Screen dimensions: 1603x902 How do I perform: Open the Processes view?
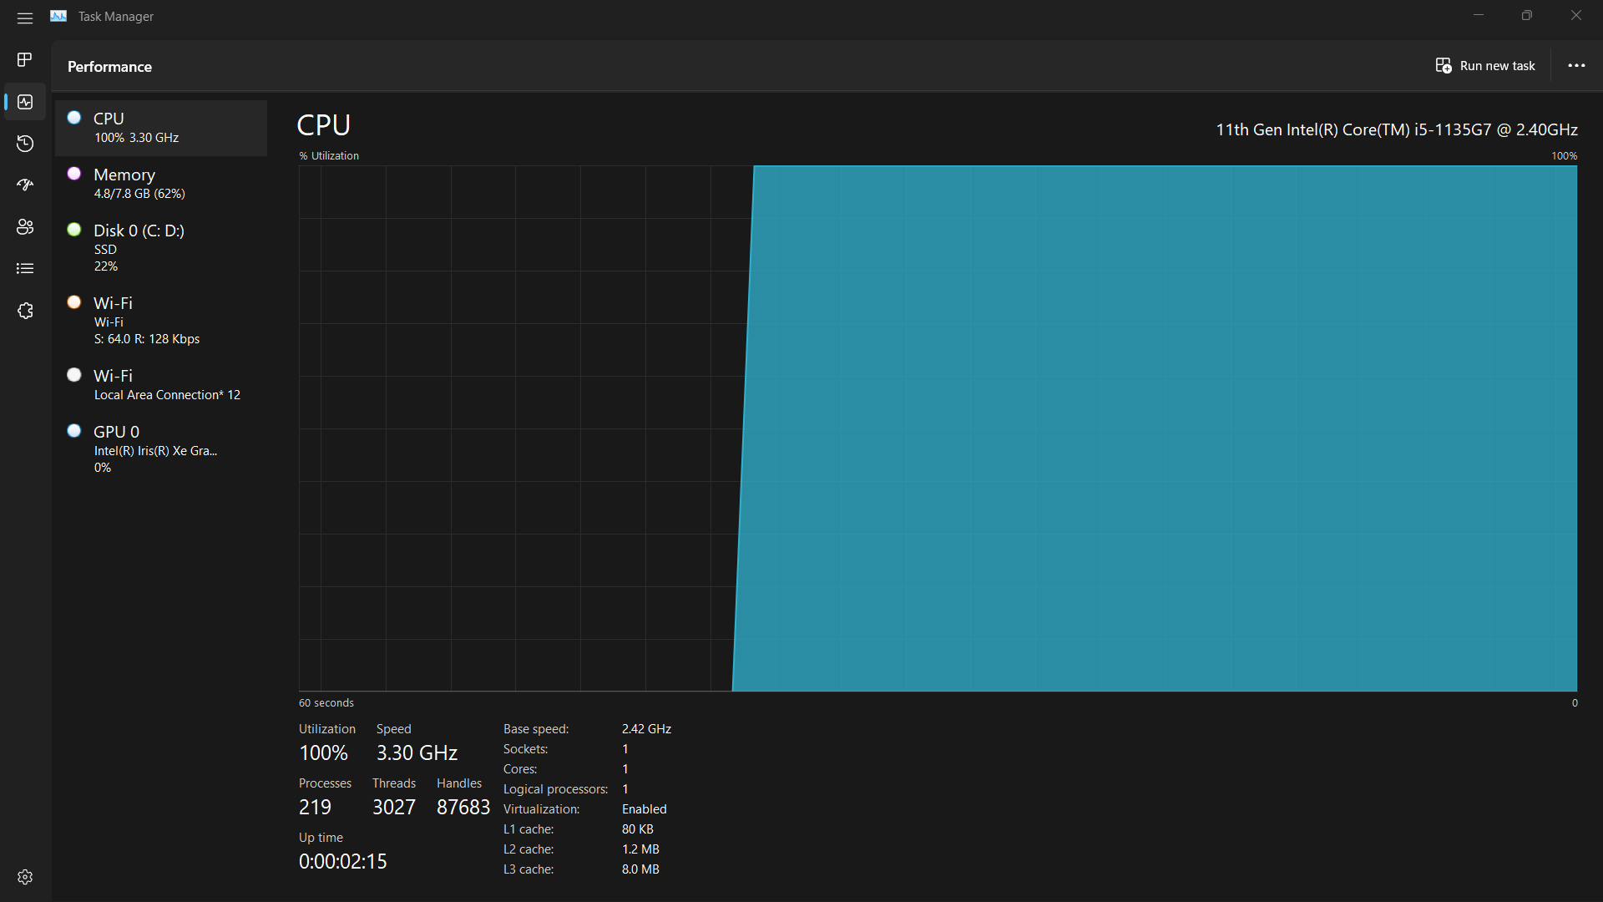pos(25,59)
